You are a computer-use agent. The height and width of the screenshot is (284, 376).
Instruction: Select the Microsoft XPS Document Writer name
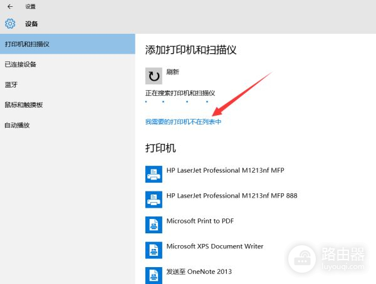pos(214,246)
